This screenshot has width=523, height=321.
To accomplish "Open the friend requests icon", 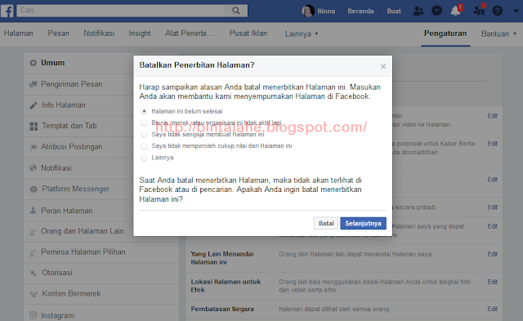I will (x=418, y=11).
